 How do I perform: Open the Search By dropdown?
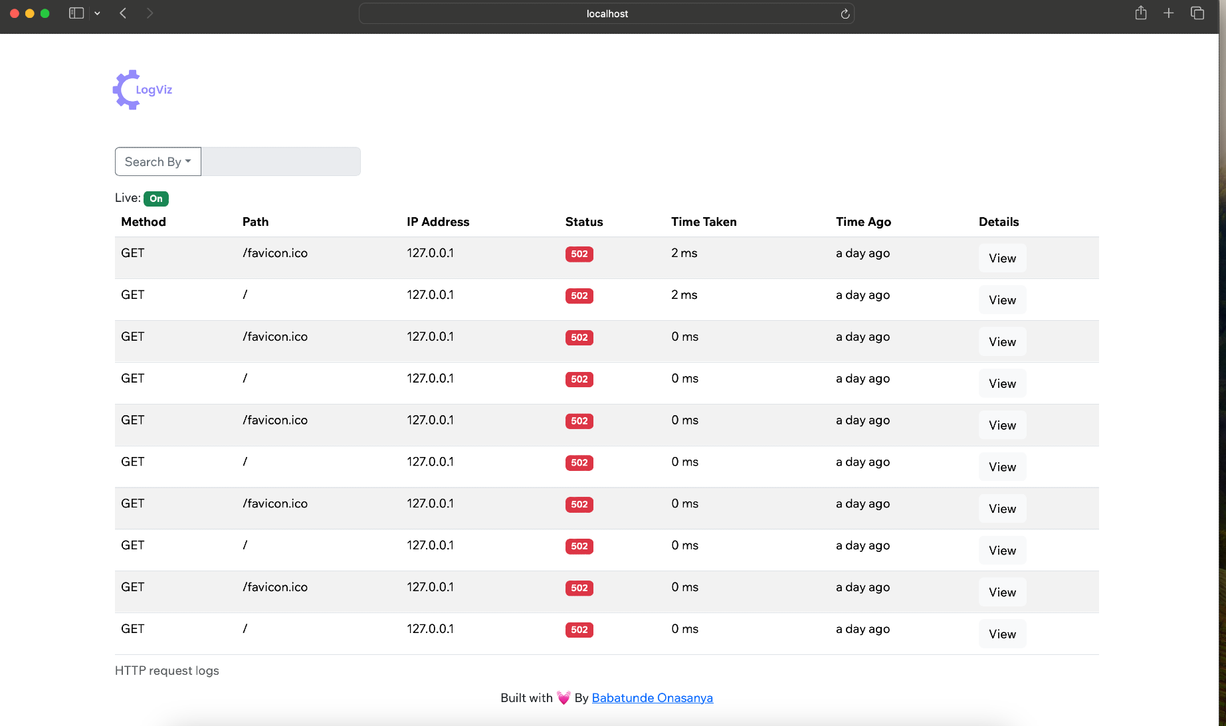tap(157, 161)
